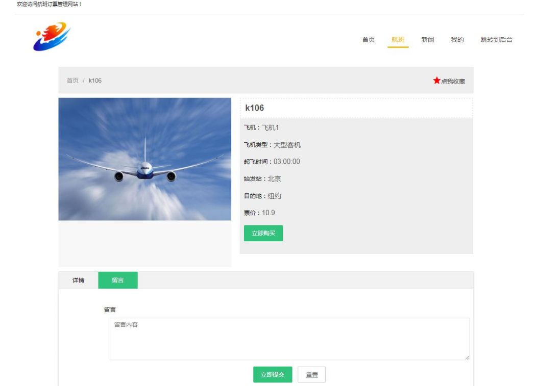Switch to the 留言 tab

tap(118, 280)
